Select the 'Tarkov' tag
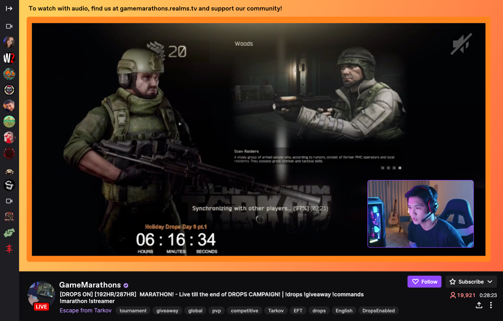This screenshot has height=321, width=503. click(276, 310)
